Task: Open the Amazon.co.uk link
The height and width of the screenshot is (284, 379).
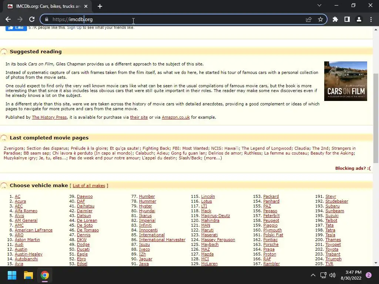Action: [x=176, y=117]
